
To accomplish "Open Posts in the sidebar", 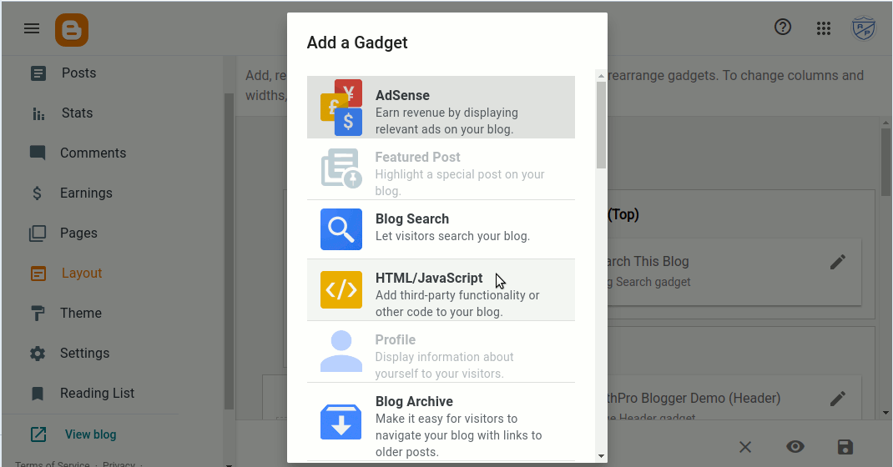I will click(78, 73).
